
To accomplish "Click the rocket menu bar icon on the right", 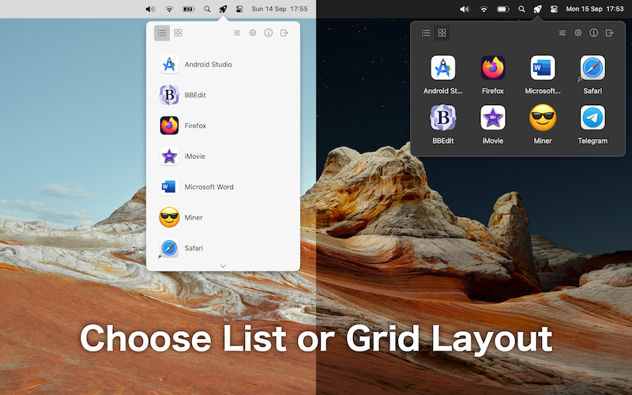I will tap(537, 9).
